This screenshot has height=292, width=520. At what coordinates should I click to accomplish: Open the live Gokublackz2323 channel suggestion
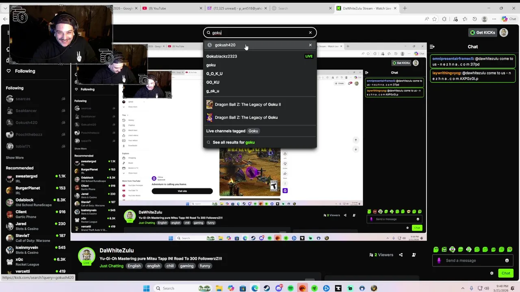[x=260, y=56]
